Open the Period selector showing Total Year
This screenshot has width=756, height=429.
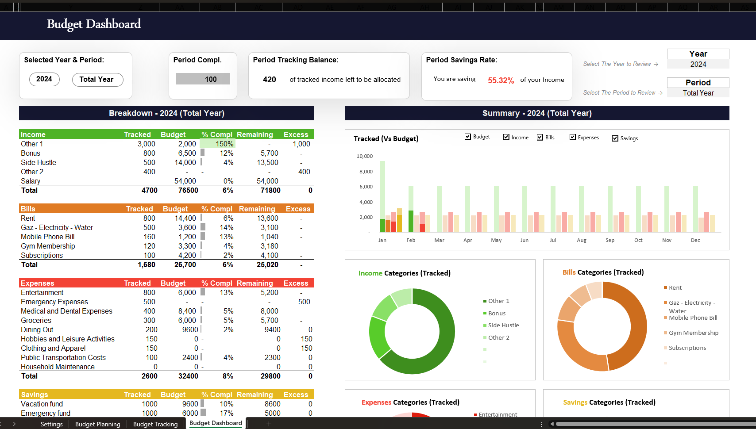pos(698,93)
